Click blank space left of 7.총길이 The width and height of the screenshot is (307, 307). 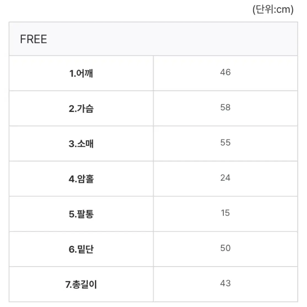[x=37, y=284]
